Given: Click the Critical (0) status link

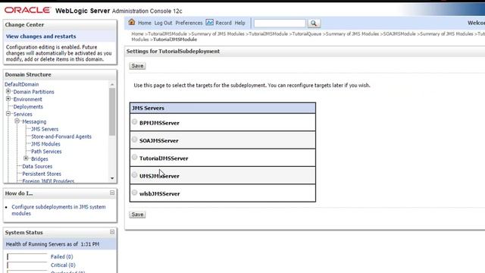Looking at the screenshot, I should pos(63,265).
